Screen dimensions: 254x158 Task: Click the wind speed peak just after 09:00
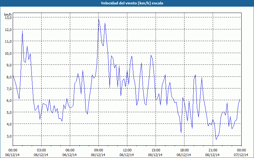point(99,19)
